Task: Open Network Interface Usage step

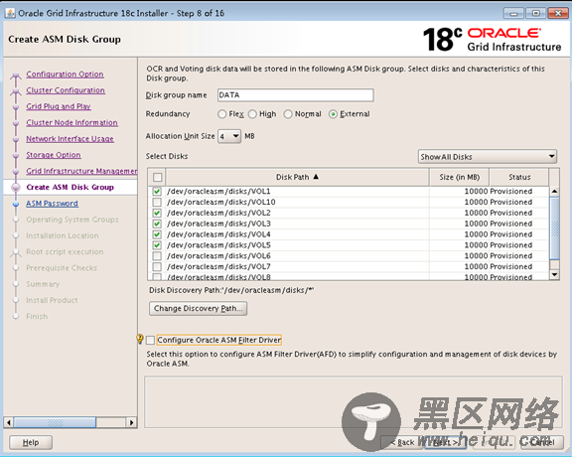Action: pos(70,139)
